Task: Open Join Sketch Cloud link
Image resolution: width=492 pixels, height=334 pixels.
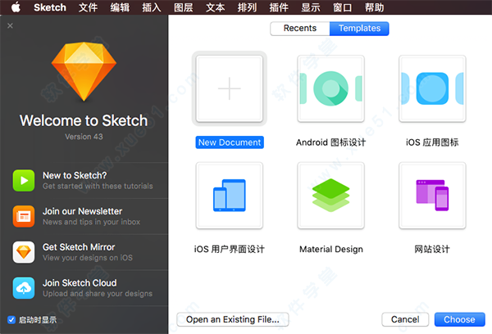Action: [80, 283]
